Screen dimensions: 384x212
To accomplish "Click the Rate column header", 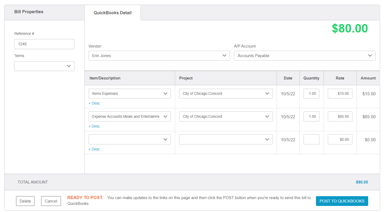I will tap(340, 78).
